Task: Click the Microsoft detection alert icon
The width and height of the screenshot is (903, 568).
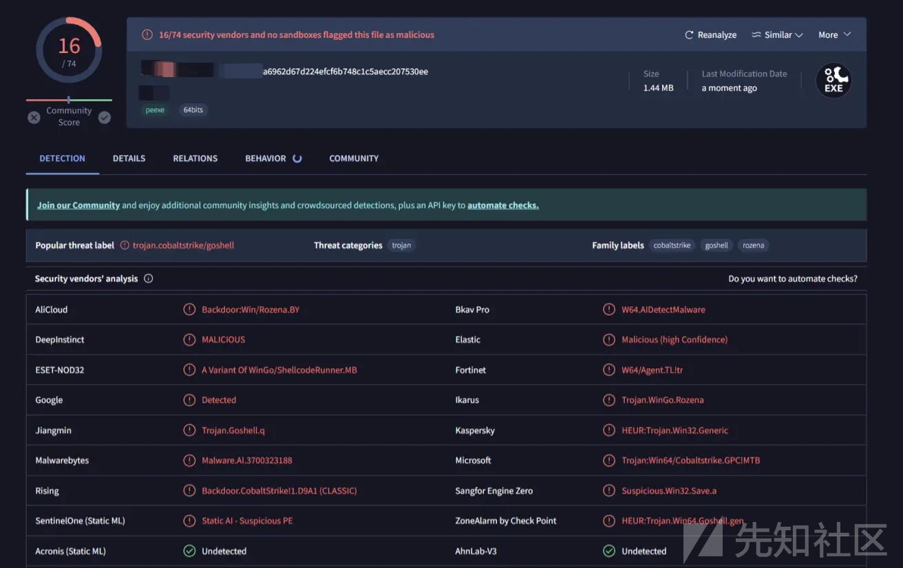Action: click(x=609, y=460)
